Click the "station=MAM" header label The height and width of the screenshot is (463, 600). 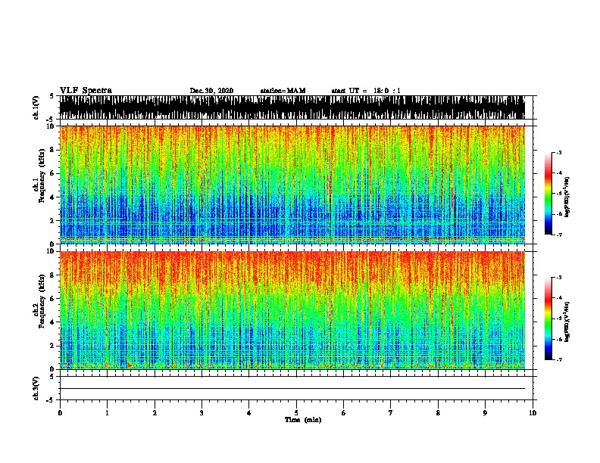click(x=283, y=91)
